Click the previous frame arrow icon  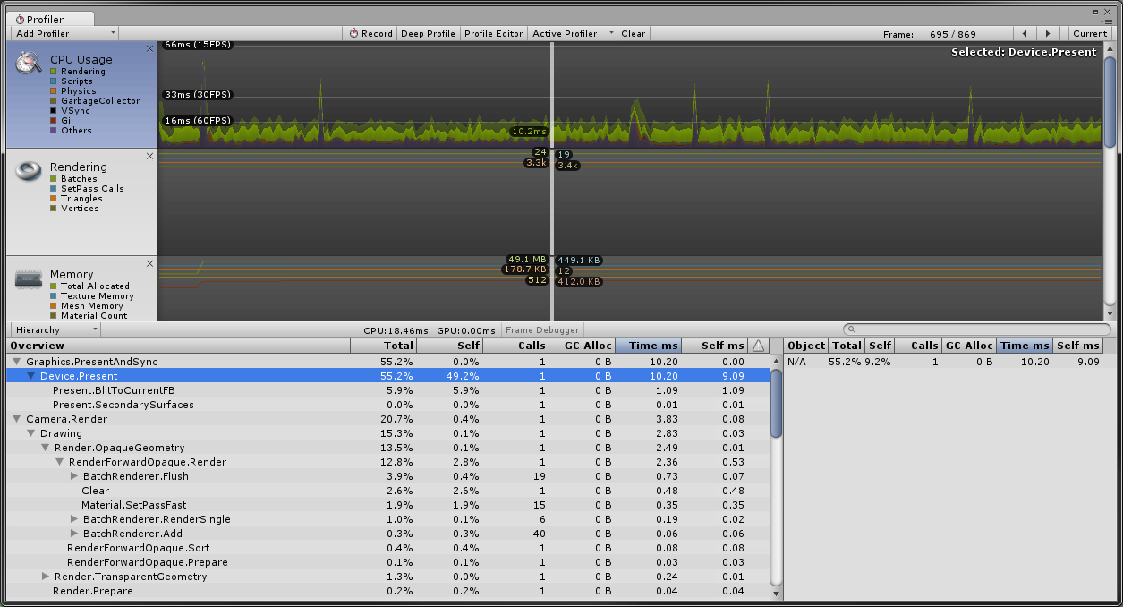(1025, 33)
